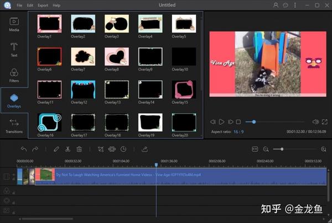Click the overlay track layered-diamond icon
Image resolution: width=332 pixels, height=223 pixels.
[x=7, y=200]
